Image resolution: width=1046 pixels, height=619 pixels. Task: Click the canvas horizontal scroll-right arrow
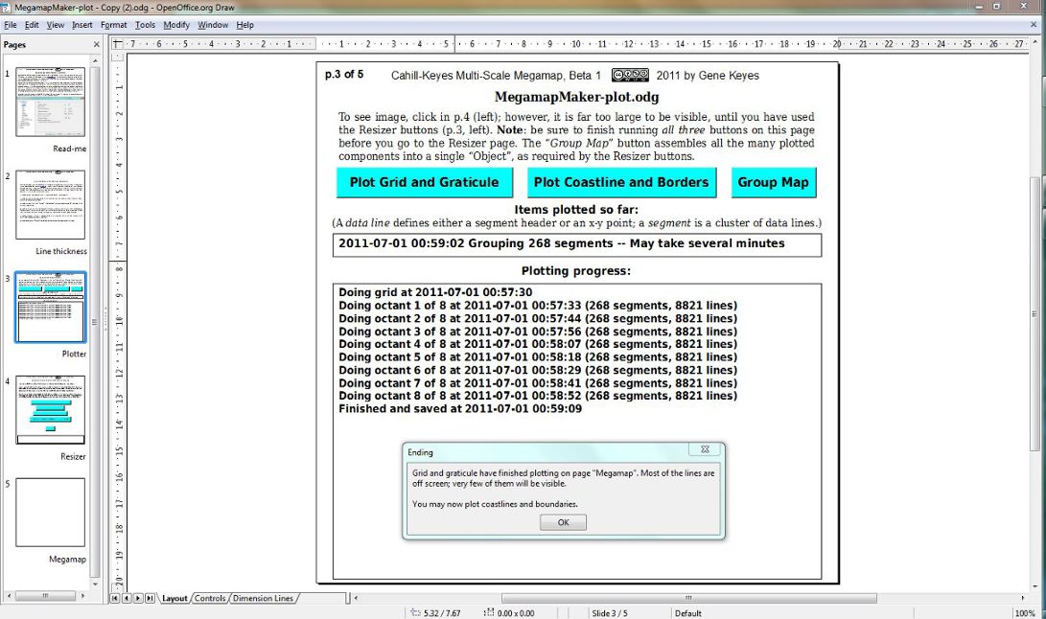point(1023,598)
